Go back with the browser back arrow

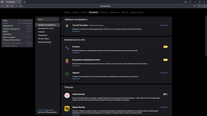(3, 6)
